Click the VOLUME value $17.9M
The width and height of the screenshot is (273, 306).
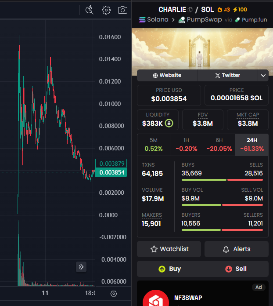click(x=153, y=199)
